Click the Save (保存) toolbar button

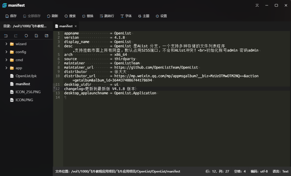pyautogui.click(x=11, y=16)
